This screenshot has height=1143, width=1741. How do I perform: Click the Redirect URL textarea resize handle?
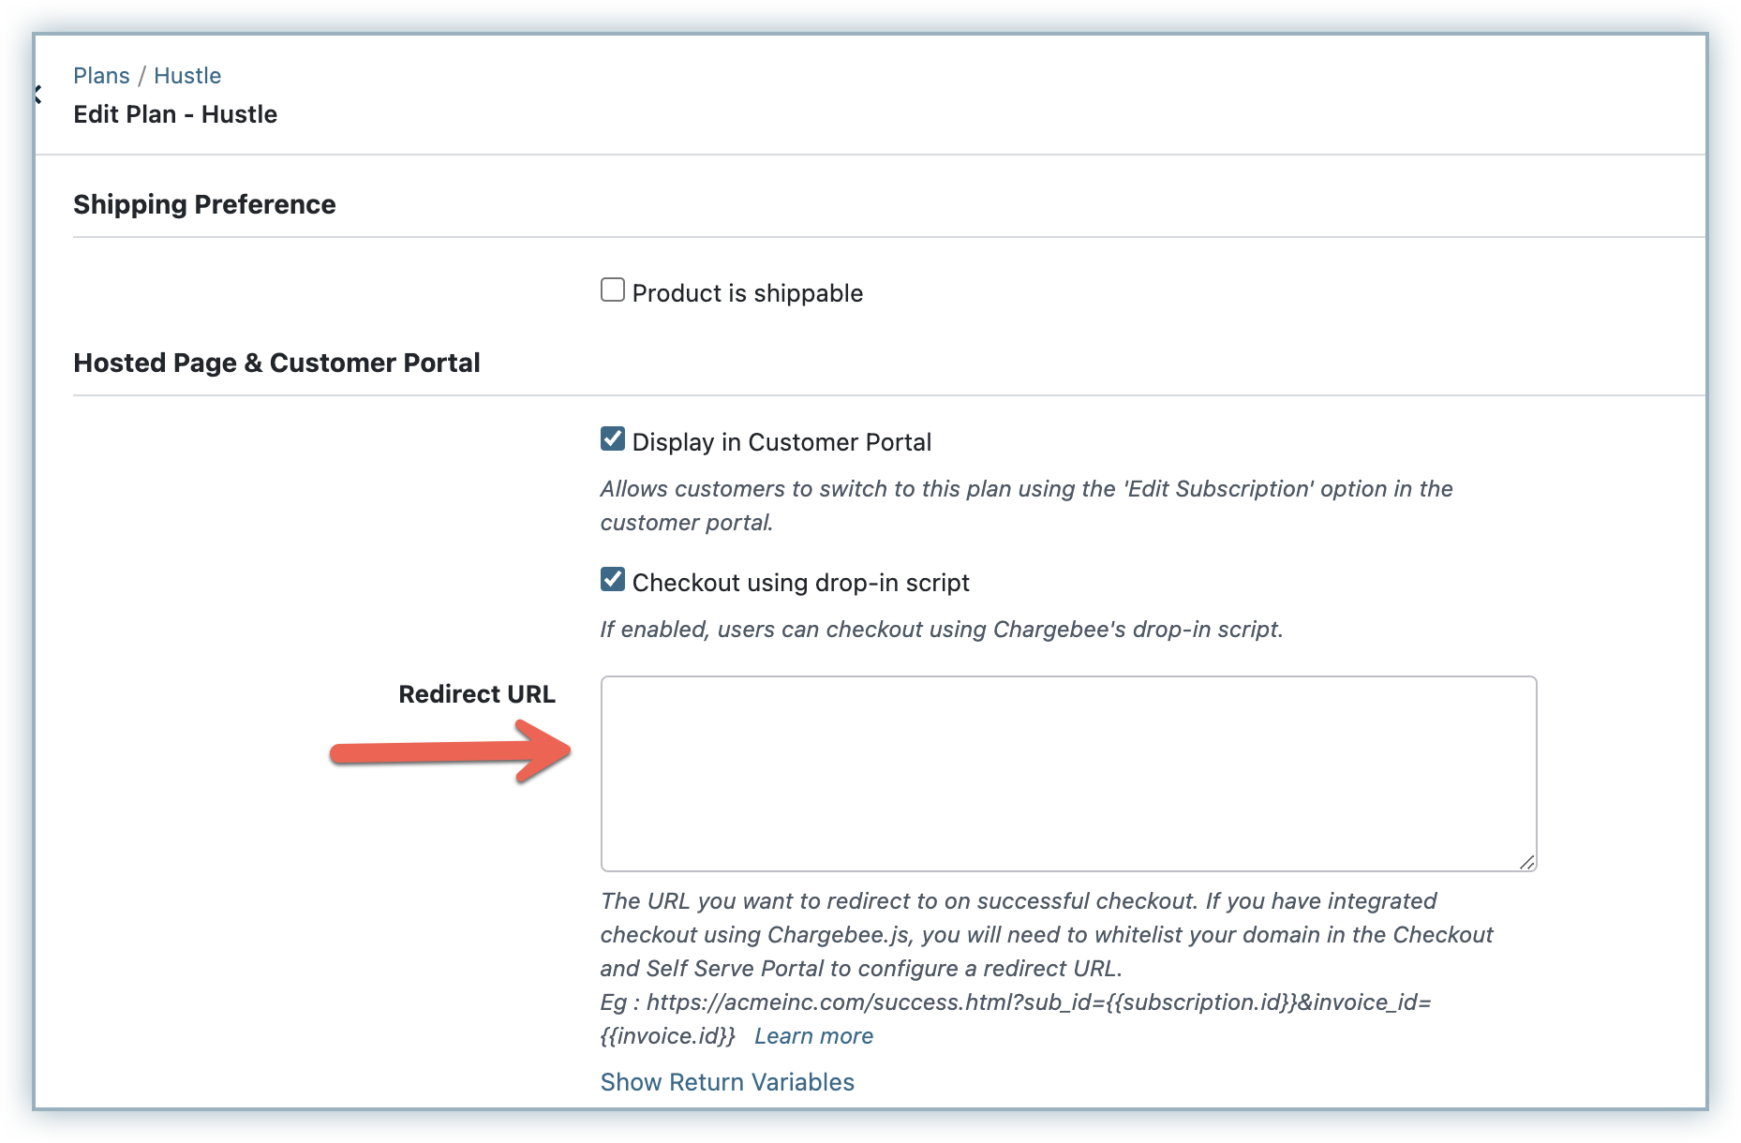click(1526, 862)
